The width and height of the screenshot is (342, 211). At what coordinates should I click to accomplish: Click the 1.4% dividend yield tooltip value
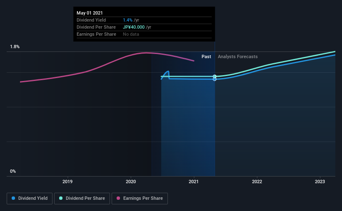127,20
